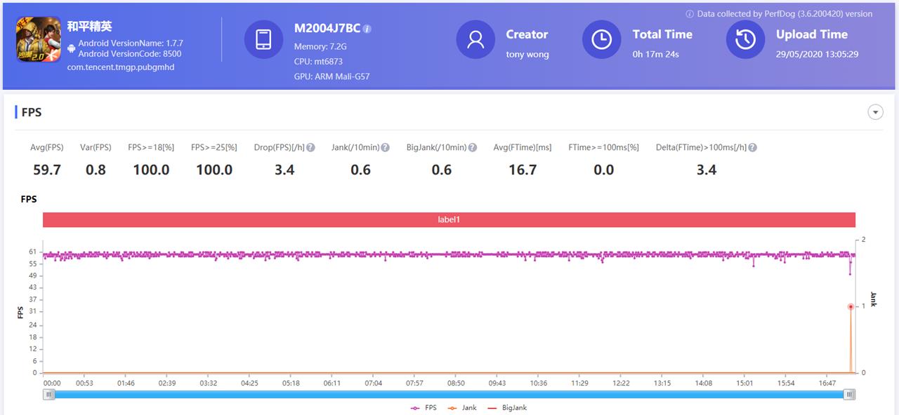Screen dimensions: 899x415
Task: Open help icon next to Drop(FPS)[/h]
Action: pos(310,148)
